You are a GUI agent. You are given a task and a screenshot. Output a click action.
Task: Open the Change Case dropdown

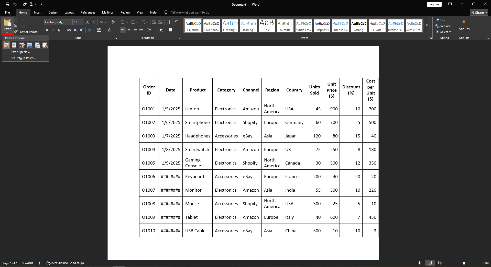(103, 22)
